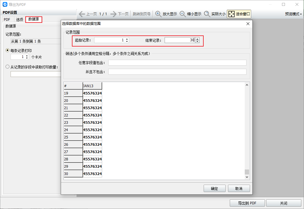Viewport: 304px width, 209px height.
Task: Open the preview mode dropdown
Action: pos(293,14)
